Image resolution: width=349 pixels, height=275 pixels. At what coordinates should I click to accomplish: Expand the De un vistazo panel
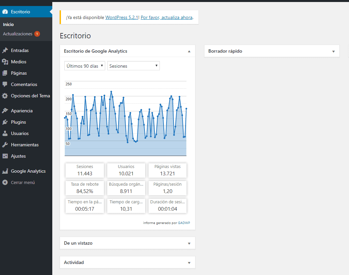pyautogui.click(x=189, y=243)
